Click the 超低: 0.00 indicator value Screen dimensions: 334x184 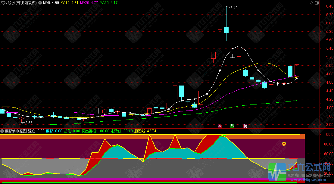72,131
